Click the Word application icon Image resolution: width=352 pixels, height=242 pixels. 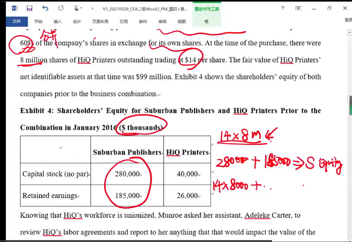[x=15, y=8]
